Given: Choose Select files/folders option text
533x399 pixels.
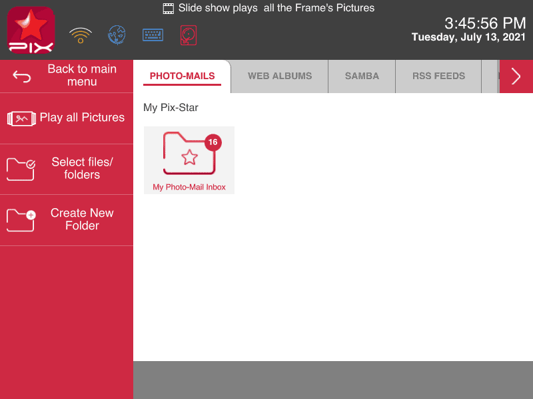Looking at the screenshot, I should point(82,168).
